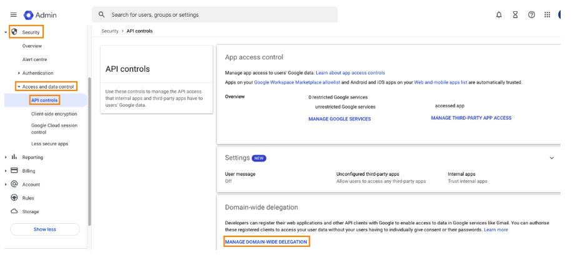This screenshot has height=255, width=580.
Task: Click the Security shield icon
Action: pyautogui.click(x=14, y=32)
